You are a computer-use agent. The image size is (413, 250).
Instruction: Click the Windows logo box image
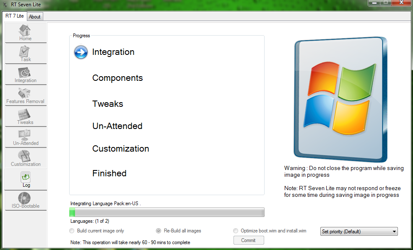340,99
